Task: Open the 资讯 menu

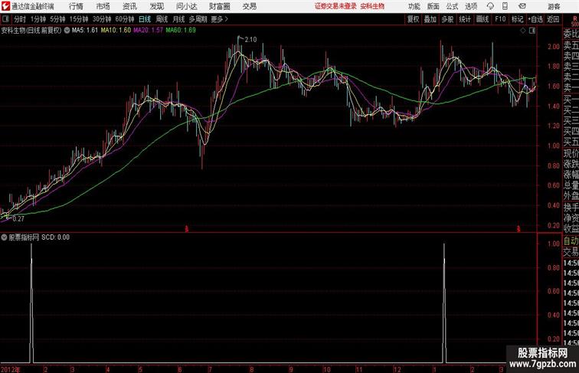Action: pos(129,6)
